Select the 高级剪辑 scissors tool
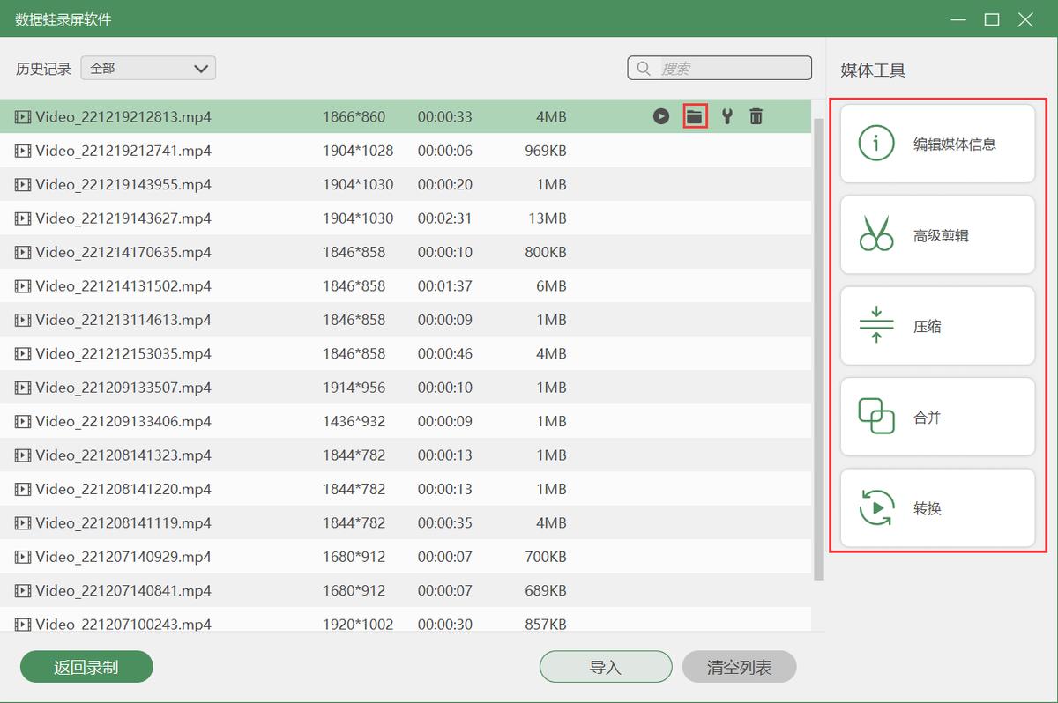Viewport: 1058px width, 703px height. 936,234
